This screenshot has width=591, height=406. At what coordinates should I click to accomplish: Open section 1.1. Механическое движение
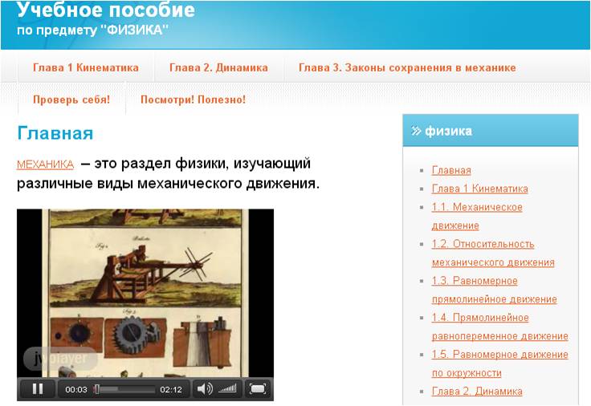click(x=476, y=207)
